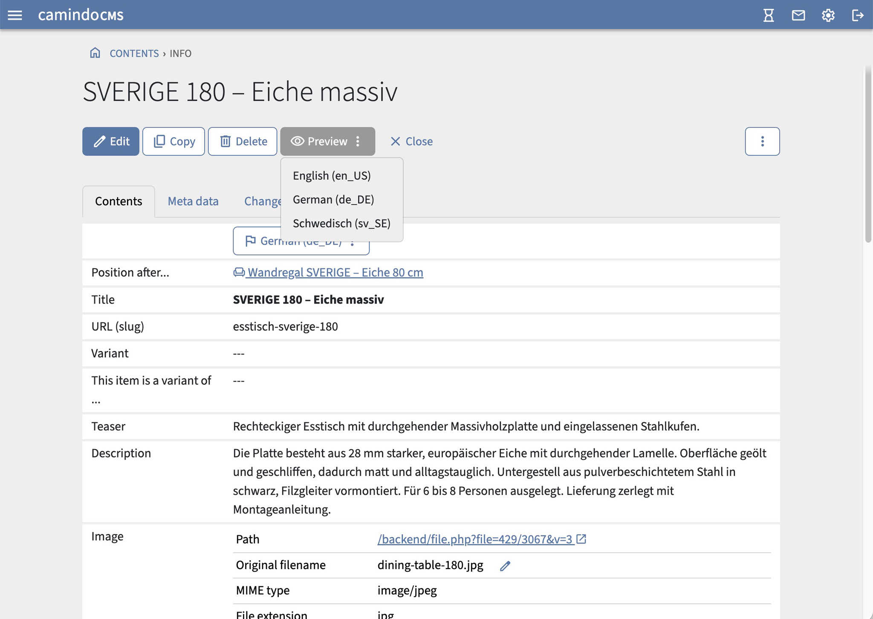
Task: Click the Edit button
Action: click(x=111, y=141)
